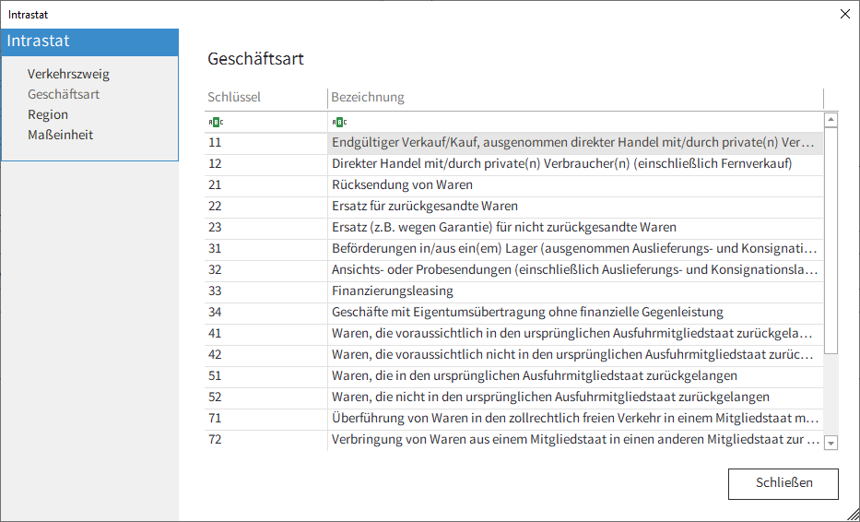This screenshot has width=860, height=522.
Task: Select the row Ersatz für zurückgesandte Waren
Action: [514, 207]
